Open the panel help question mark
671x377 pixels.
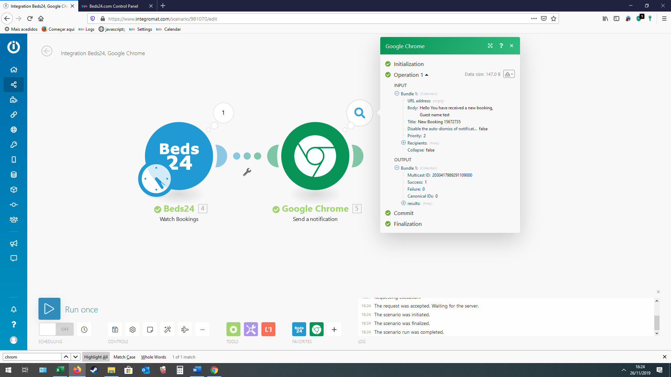(501, 46)
